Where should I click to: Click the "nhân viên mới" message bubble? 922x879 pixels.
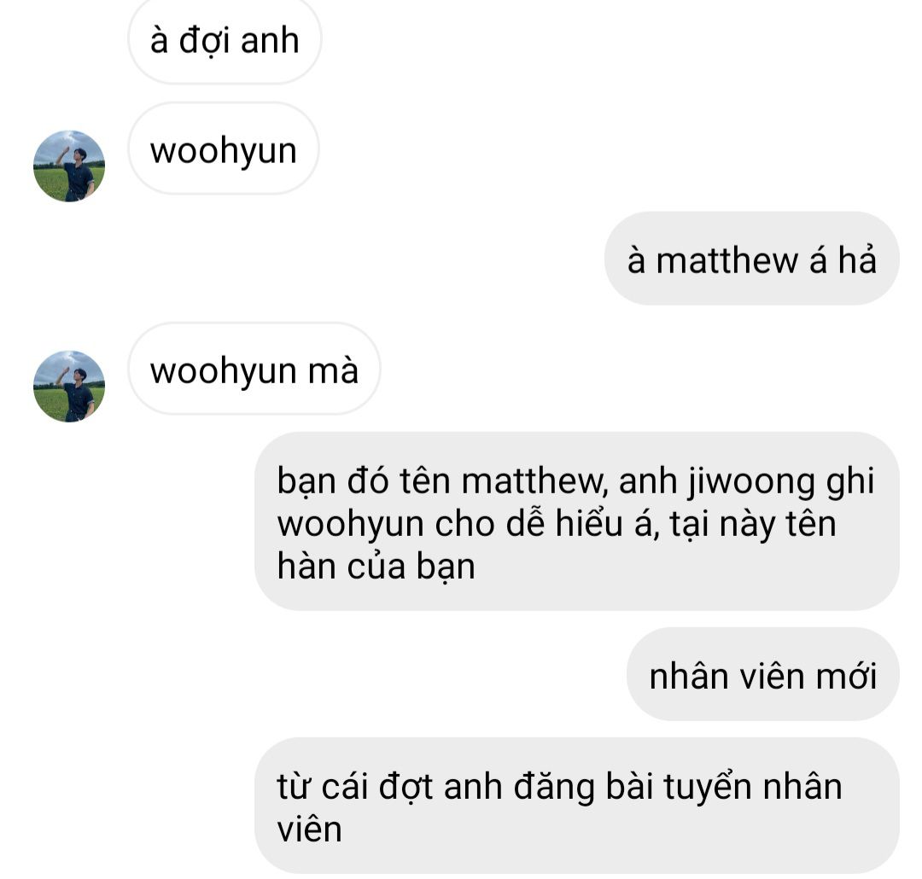[x=762, y=674]
